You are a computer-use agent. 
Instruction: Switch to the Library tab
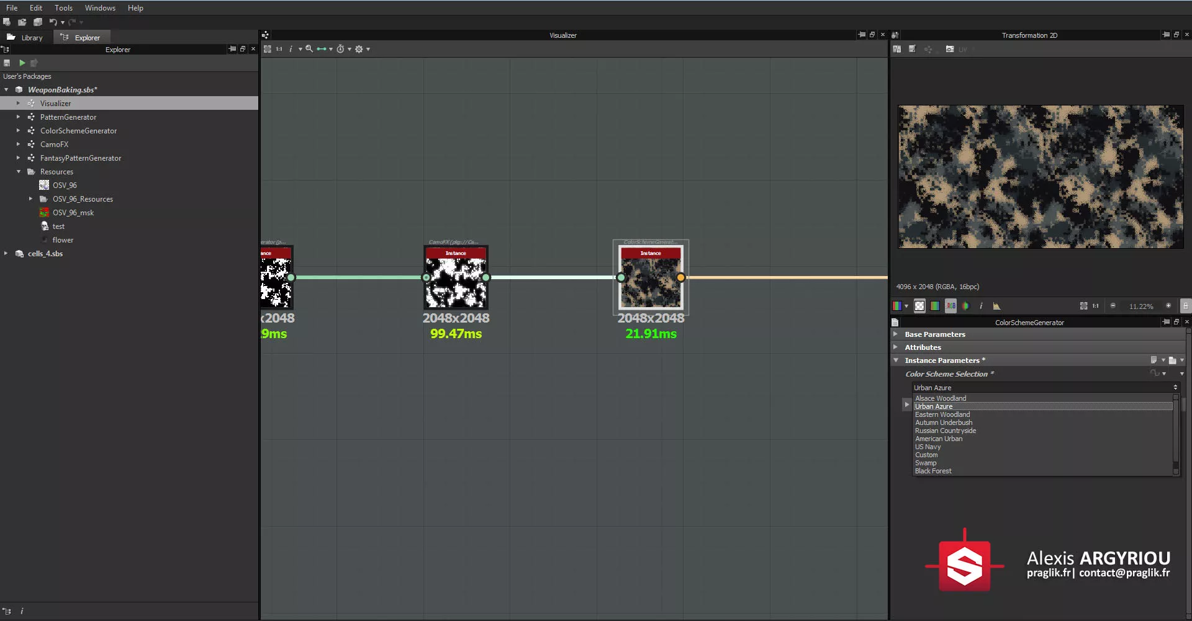pos(26,38)
